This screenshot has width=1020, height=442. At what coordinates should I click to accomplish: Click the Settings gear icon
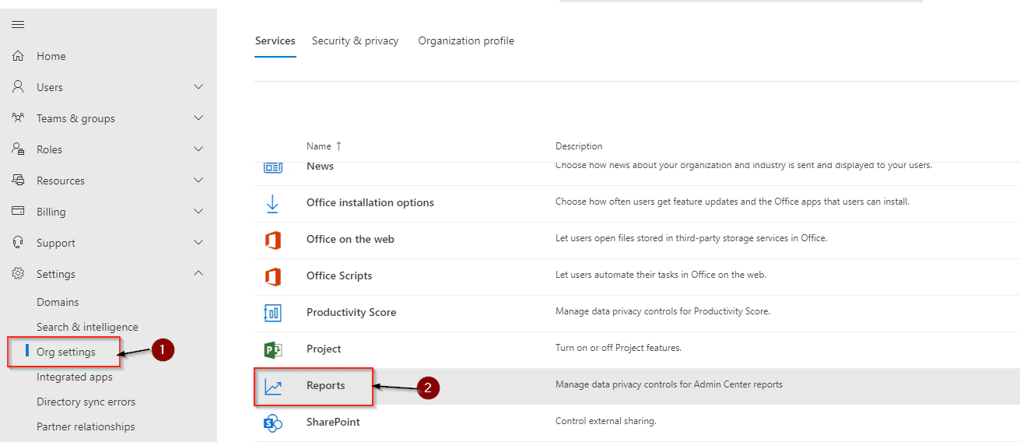(x=18, y=274)
